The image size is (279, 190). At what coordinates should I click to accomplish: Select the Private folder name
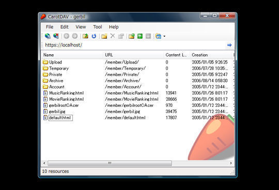click(56, 74)
